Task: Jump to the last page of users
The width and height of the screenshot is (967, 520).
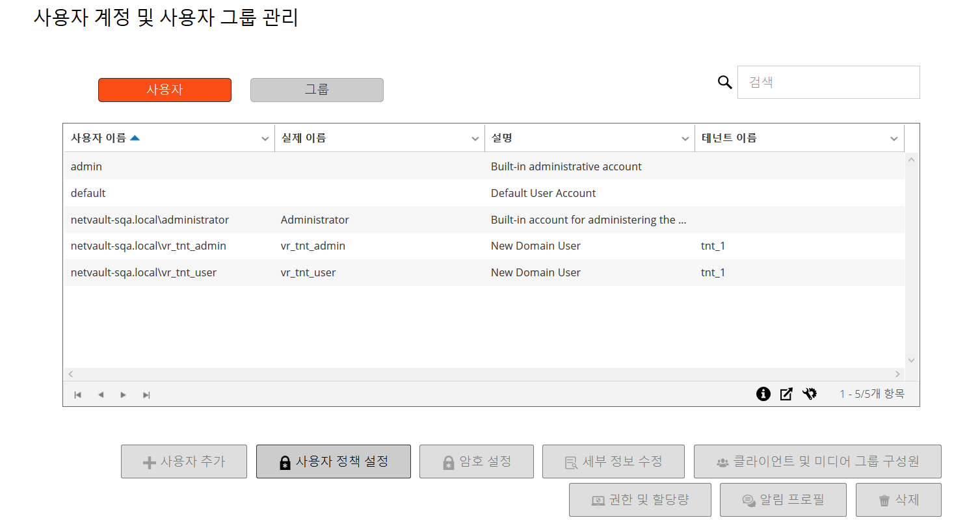Action: click(146, 395)
